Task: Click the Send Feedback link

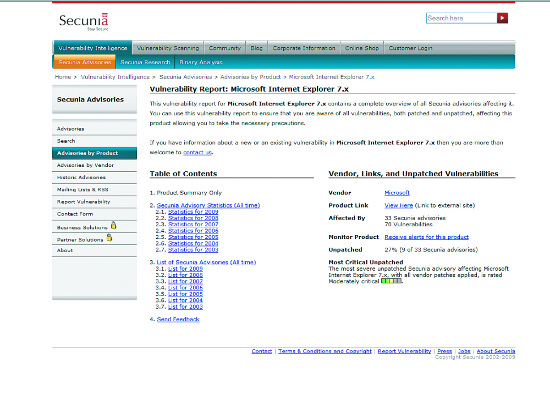Action: point(178,320)
